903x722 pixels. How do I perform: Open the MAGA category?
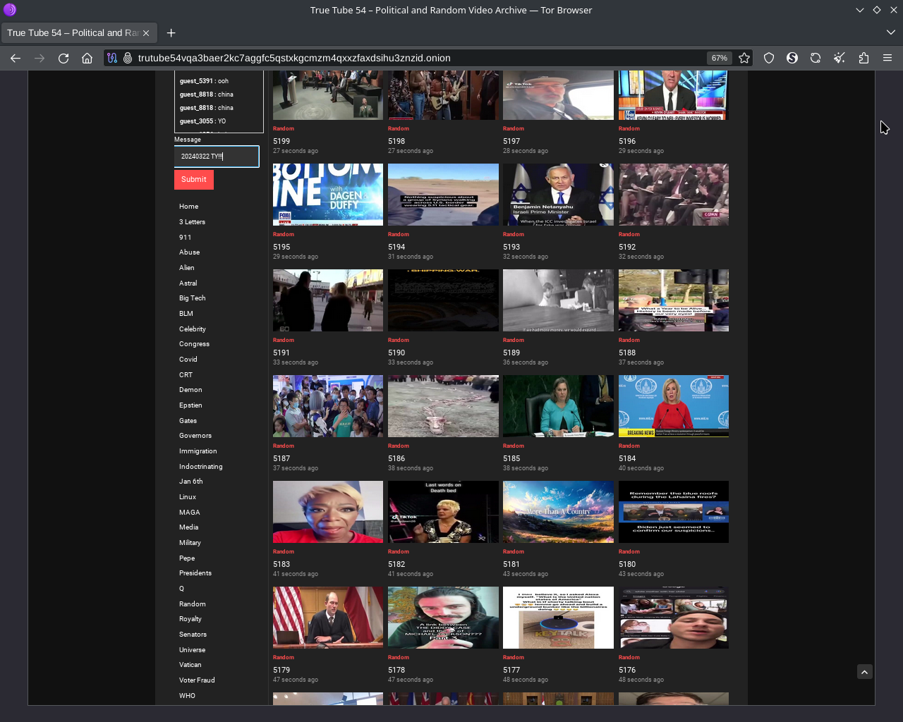coord(190,513)
